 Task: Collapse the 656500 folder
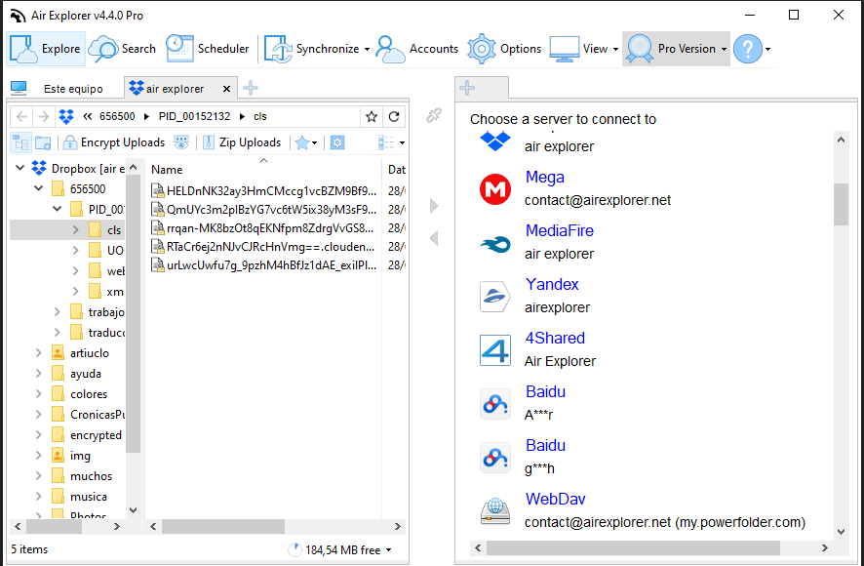[x=39, y=188]
